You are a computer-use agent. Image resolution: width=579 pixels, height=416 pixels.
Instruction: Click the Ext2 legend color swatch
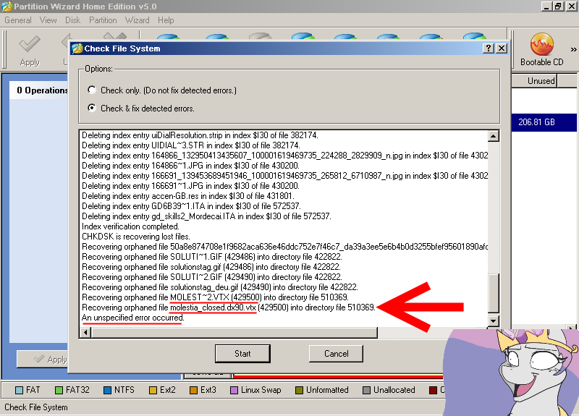pos(153,390)
